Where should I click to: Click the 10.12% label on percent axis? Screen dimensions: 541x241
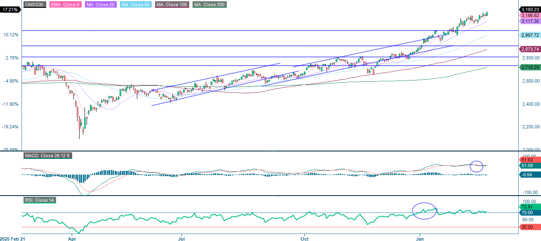click(11, 35)
